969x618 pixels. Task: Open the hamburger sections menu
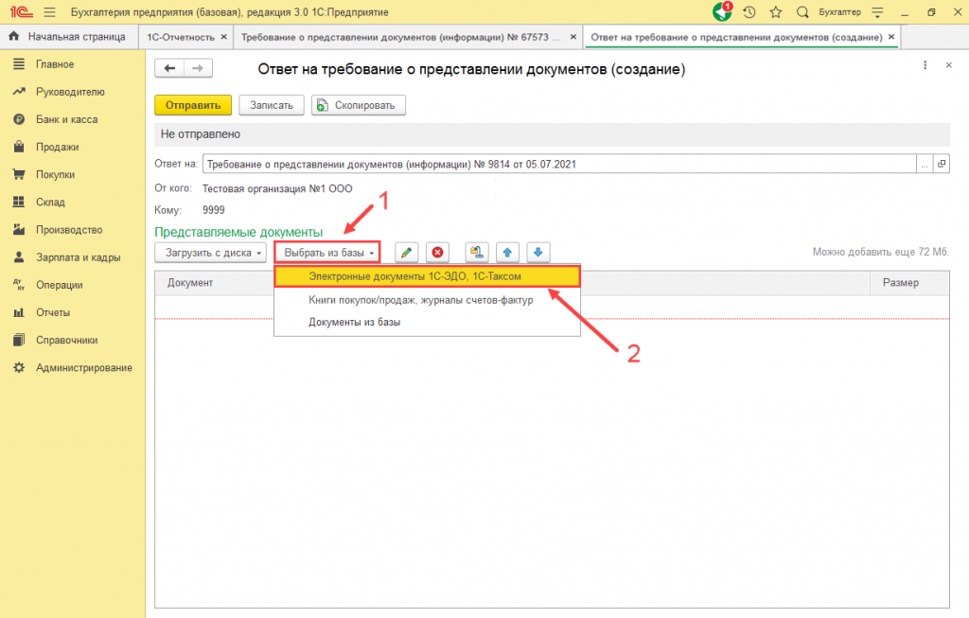tap(50, 11)
